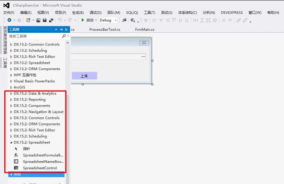Expand DX.15.2: ORM Components group
284x184 pixels.
click(x=11, y=124)
